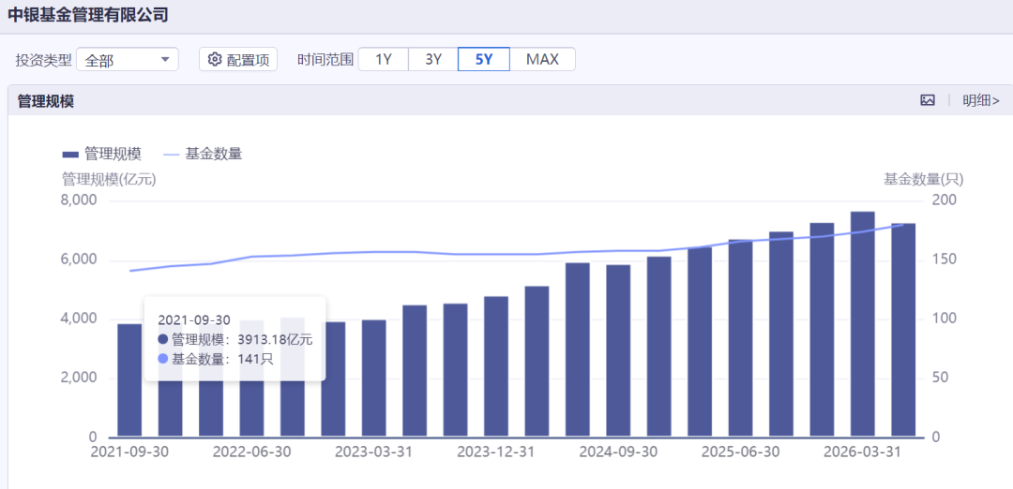Click the 投资类型 label

coord(44,60)
